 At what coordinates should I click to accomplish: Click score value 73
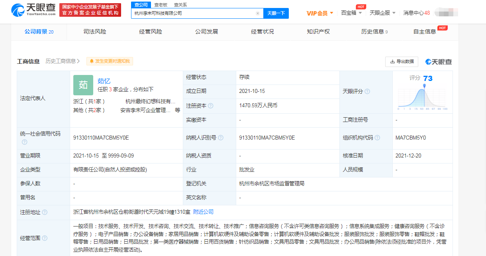point(428,78)
